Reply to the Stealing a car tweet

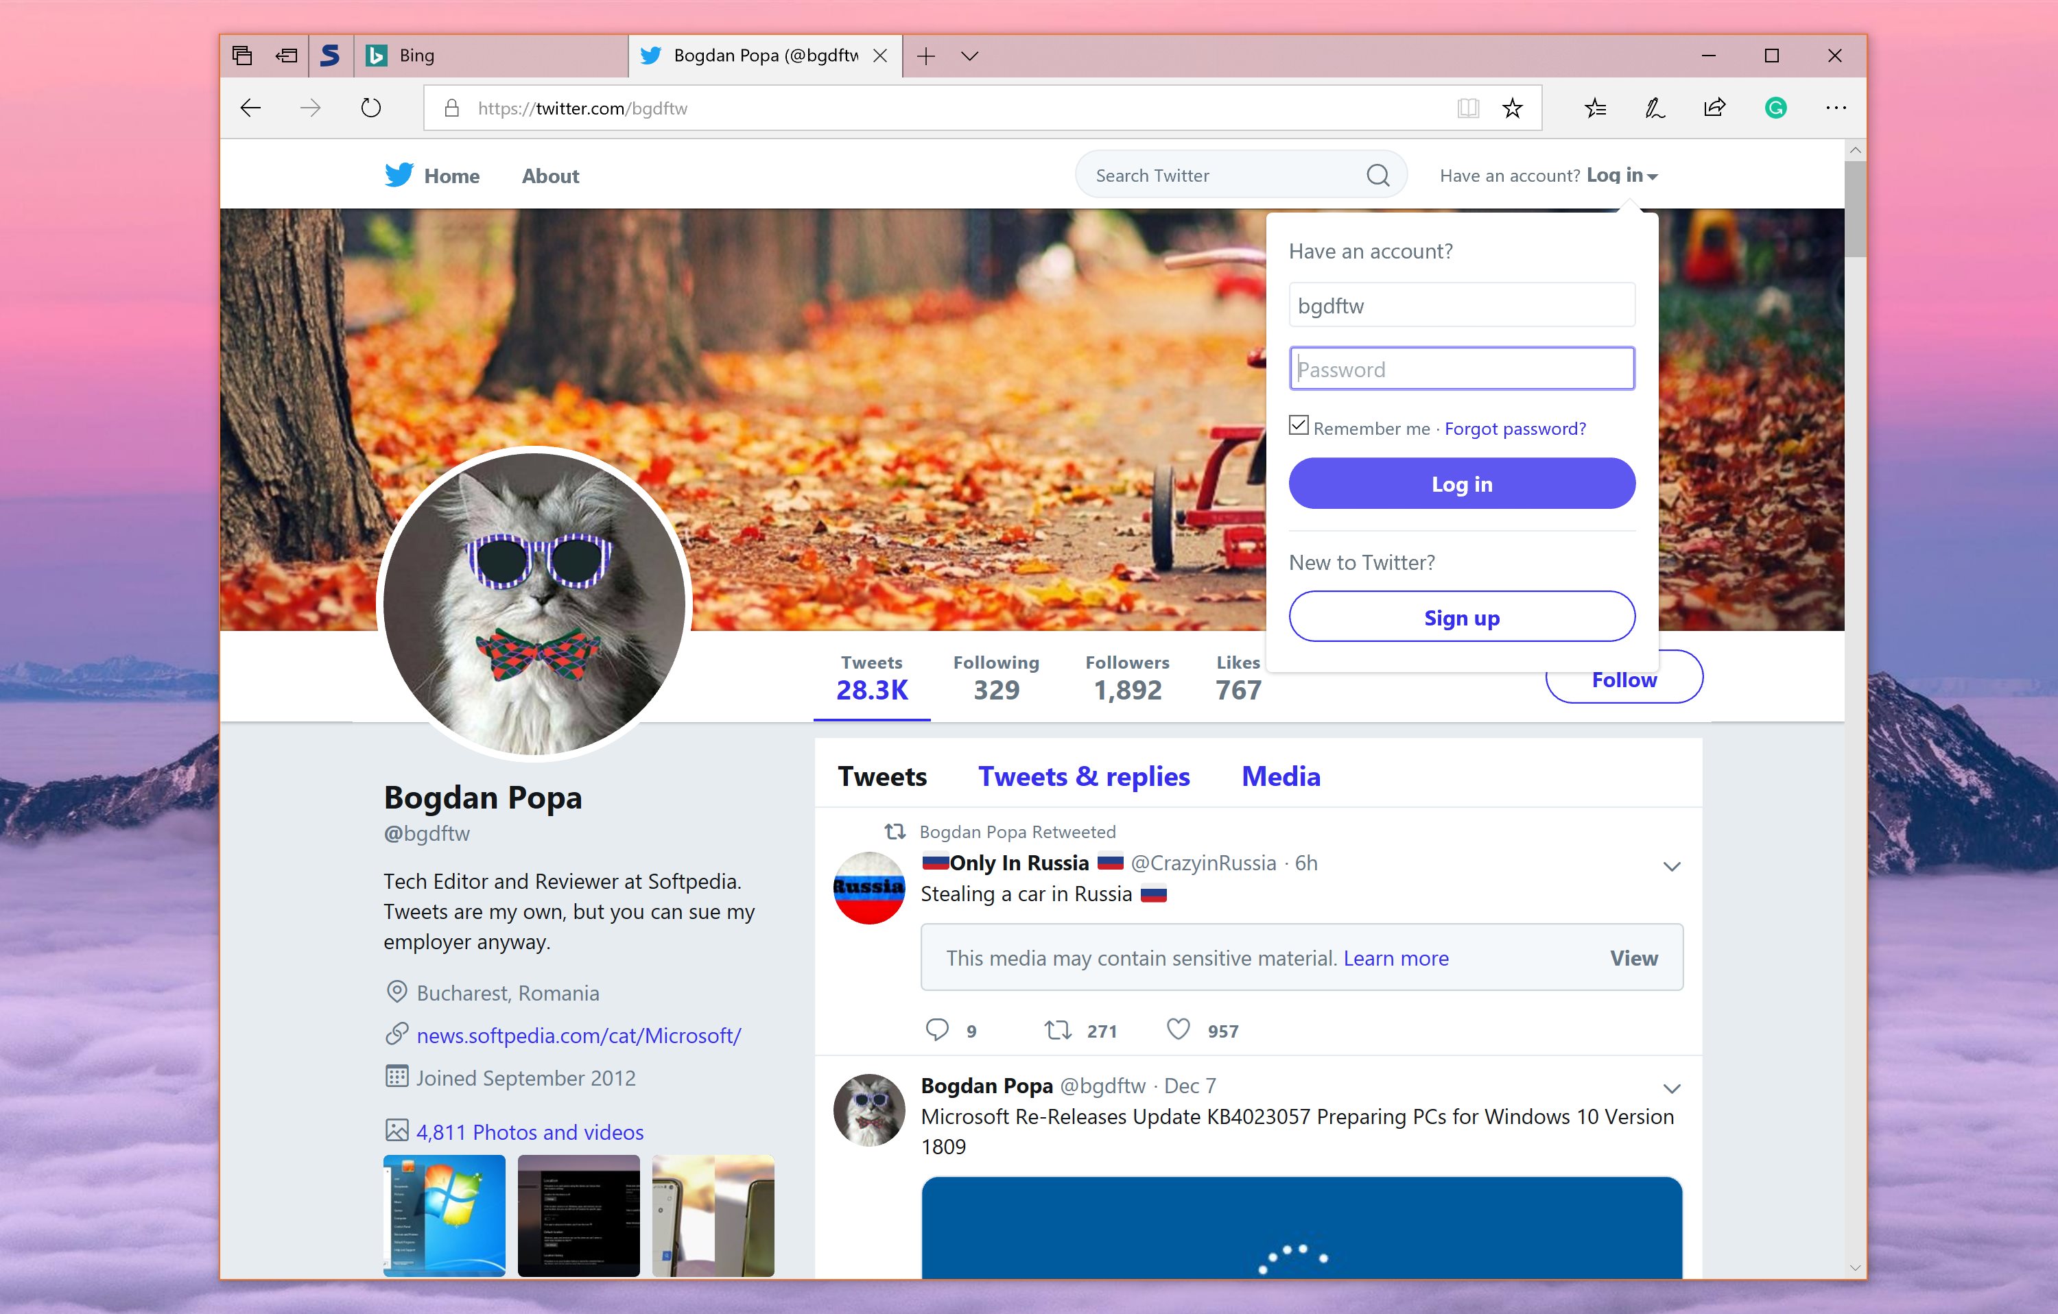[938, 1029]
